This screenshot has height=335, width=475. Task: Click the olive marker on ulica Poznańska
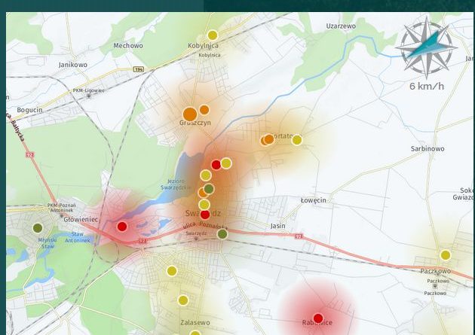tap(222, 234)
